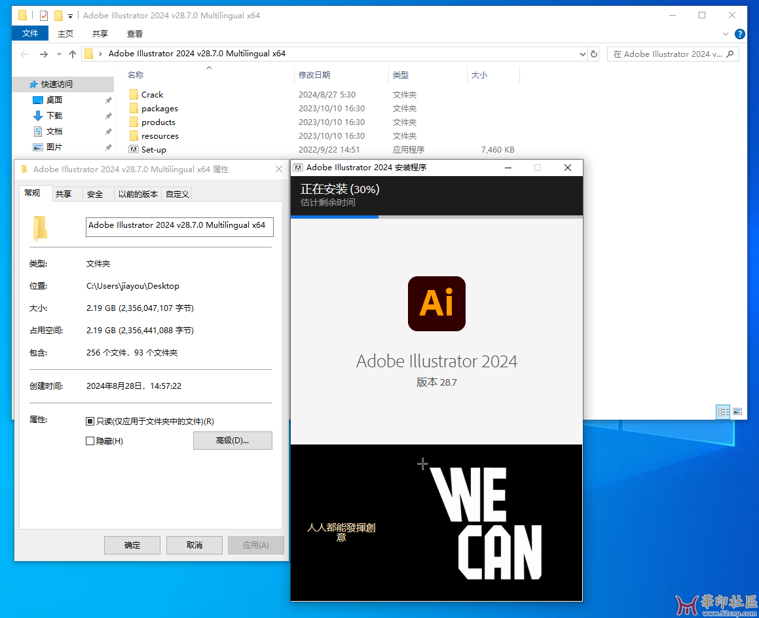Click the Crack folder icon
The image size is (759, 618).
point(134,94)
